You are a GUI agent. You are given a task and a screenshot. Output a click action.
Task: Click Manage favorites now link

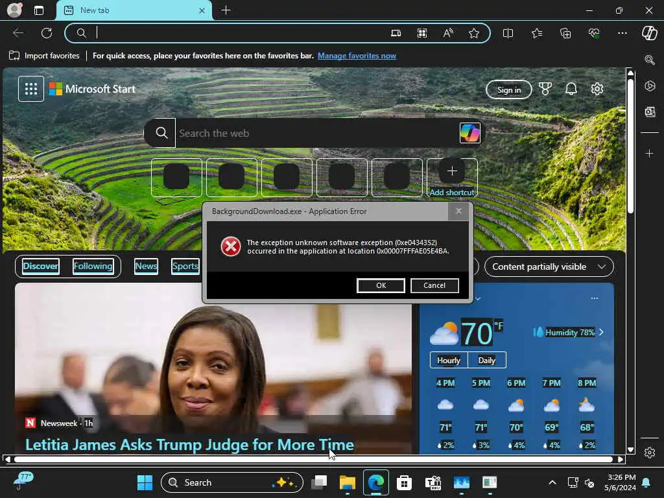click(357, 56)
